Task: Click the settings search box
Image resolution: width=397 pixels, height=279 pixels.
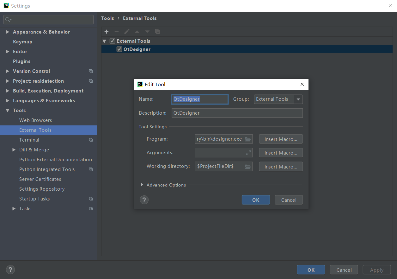Action: tap(48, 20)
